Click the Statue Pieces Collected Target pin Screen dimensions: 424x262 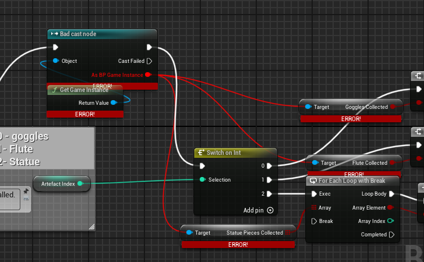click(x=189, y=233)
